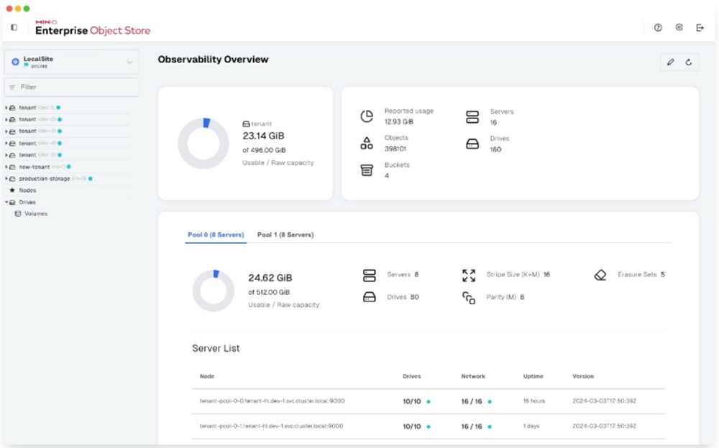
Task: Click the '23.14 GiB' usable capacity value
Action: point(263,136)
